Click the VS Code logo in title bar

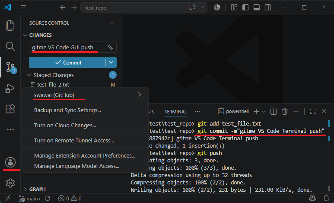click(x=8, y=7)
